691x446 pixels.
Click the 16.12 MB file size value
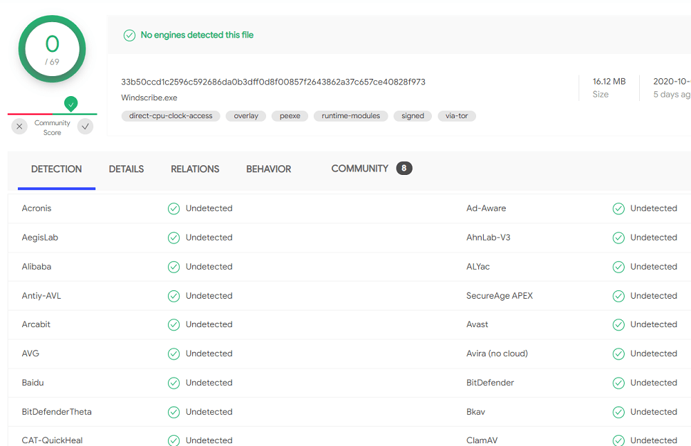coord(609,82)
